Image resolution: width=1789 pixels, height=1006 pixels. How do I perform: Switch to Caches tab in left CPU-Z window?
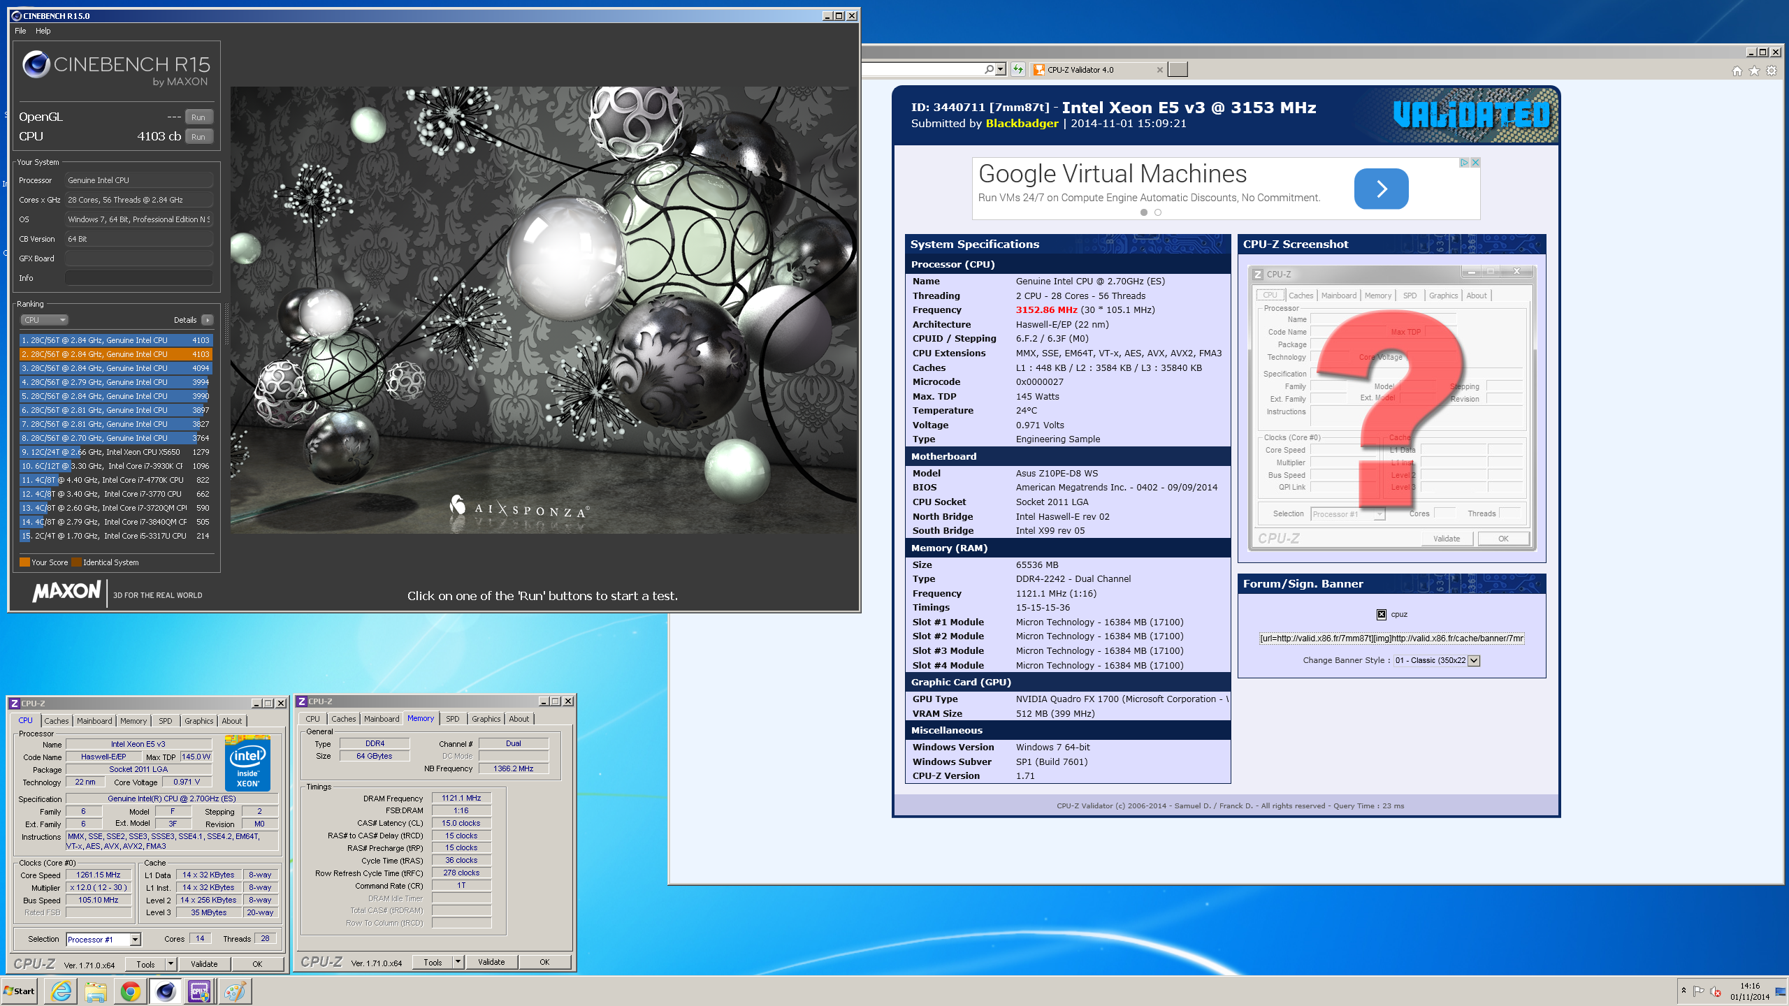[x=57, y=721]
